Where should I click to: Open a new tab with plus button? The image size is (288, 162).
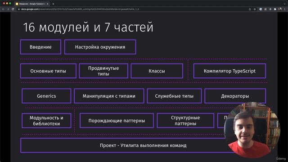[53, 4]
